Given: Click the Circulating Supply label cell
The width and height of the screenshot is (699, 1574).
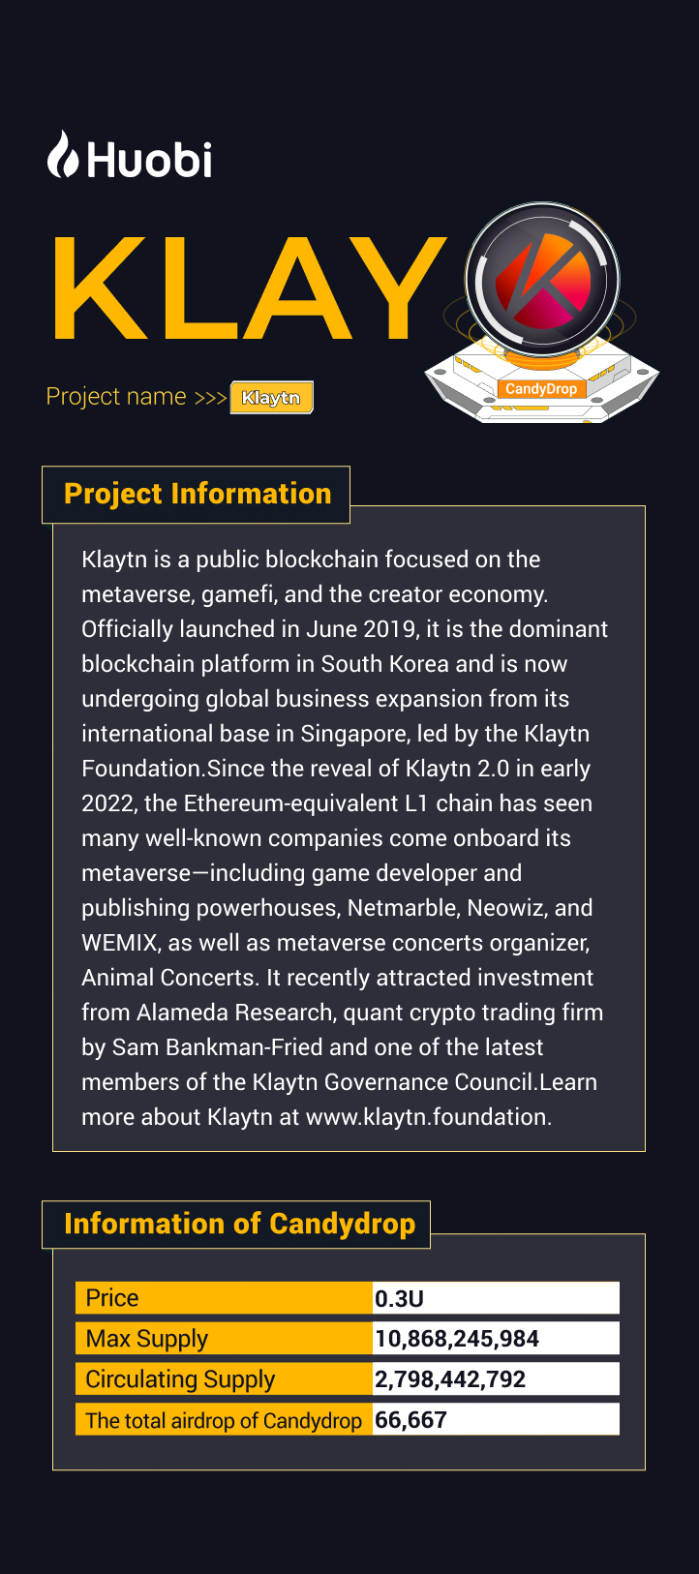Looking at the screenshot, I should (x=224, y=1379).
